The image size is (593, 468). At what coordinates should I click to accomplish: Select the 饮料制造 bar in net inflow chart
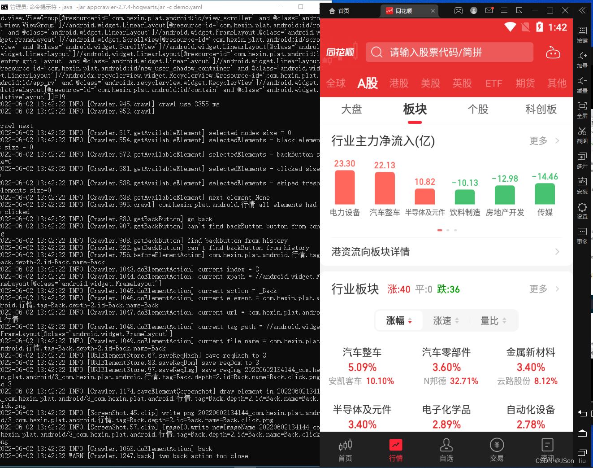point(465,198)
